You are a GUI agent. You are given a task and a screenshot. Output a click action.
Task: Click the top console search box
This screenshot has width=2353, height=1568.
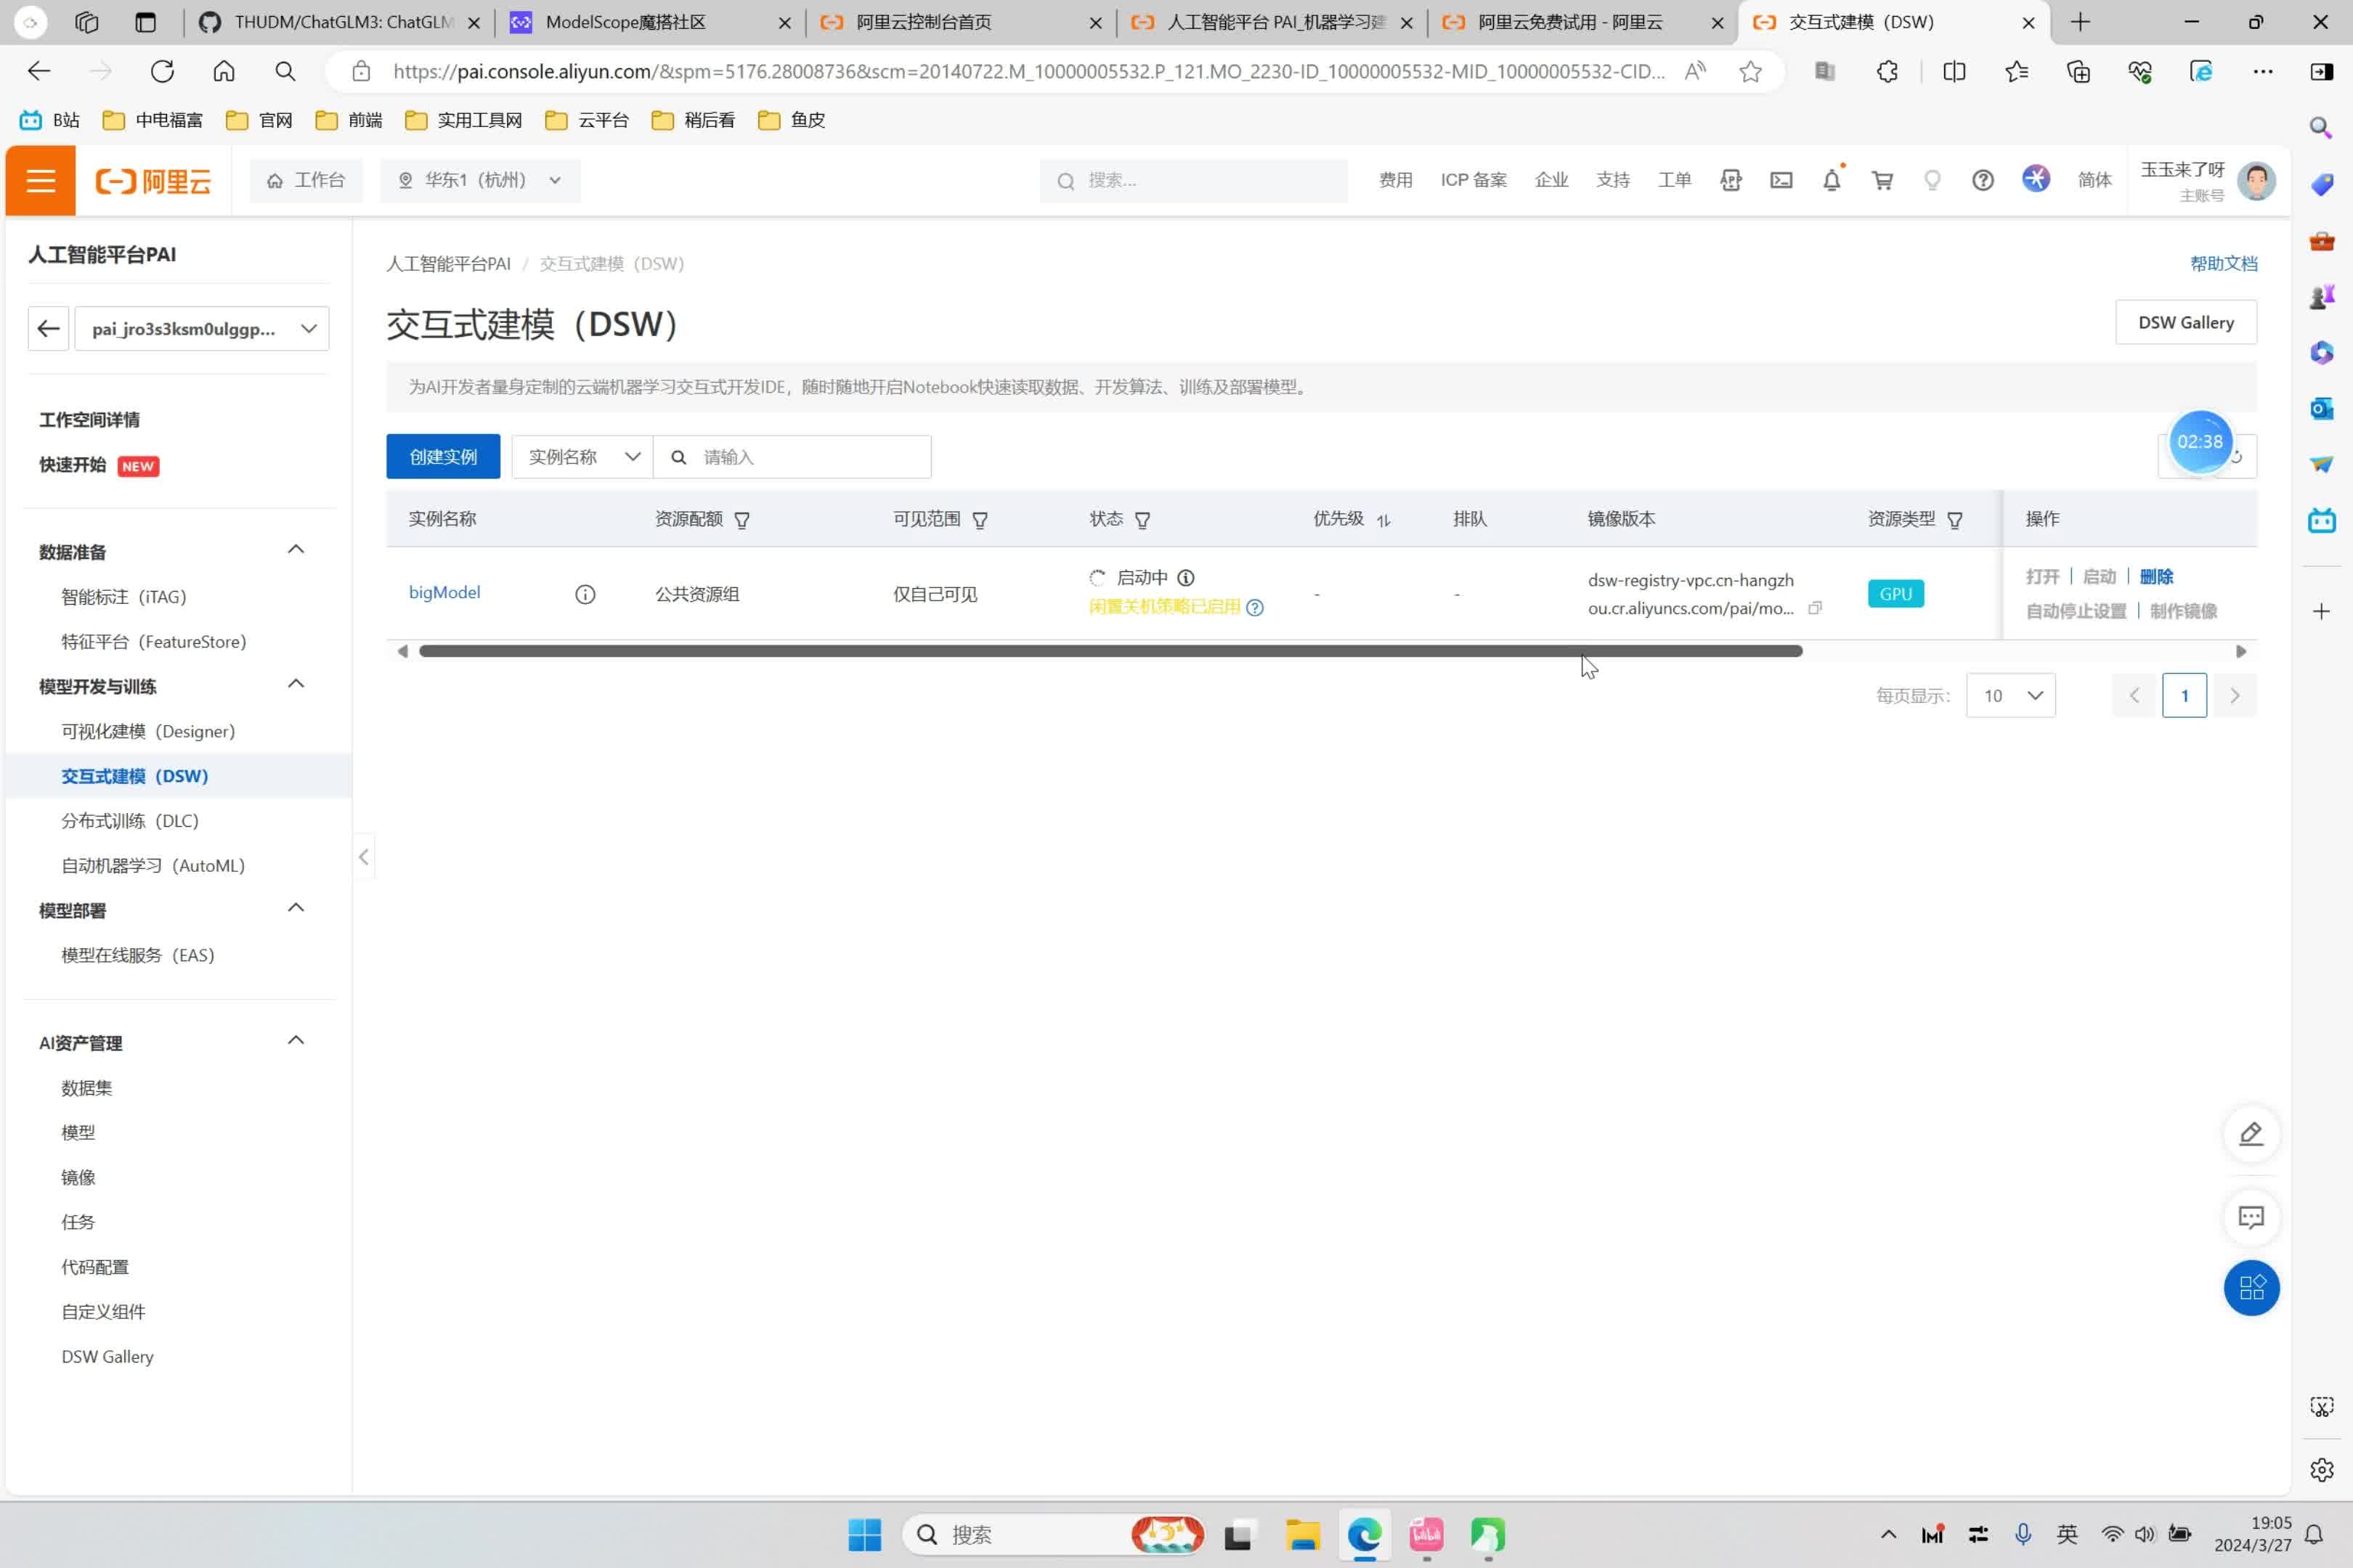pyautogui.click(x=1193, y=180)
